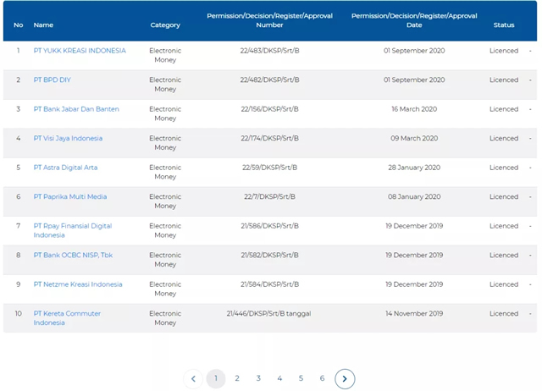Switch to page 5
The height and width of the screenshot is (391, 542).
click(301, 378)
